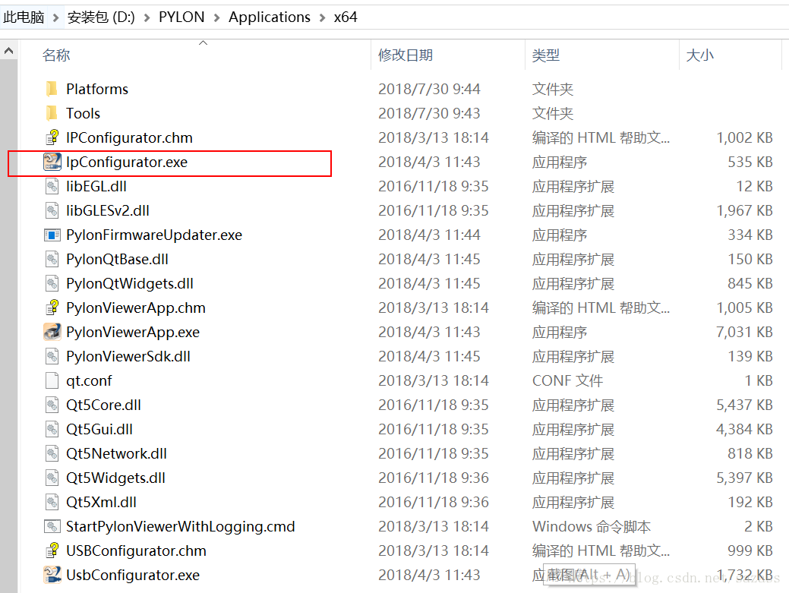Click the CONF 文件 type cell
The width and height of the screenshot is (789, 593).
click(567, 380)
